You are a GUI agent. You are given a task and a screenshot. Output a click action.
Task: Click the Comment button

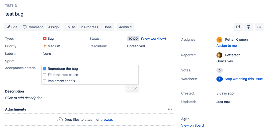(x=33, y=27)
